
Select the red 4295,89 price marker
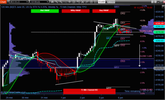pyautogui.click(x=159, y=23)
